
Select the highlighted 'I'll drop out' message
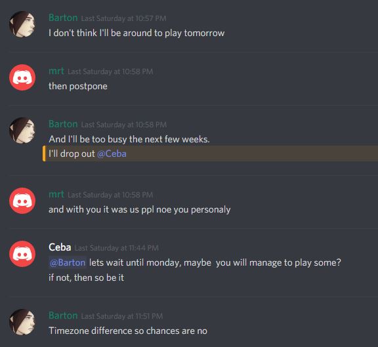pyautogui.click(x=210, y=153)
